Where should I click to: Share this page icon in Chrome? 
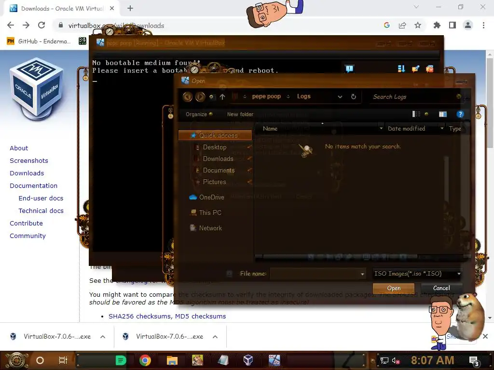point(402,25)
